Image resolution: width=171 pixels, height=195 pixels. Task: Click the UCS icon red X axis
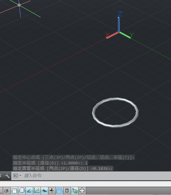pos(113,35)
